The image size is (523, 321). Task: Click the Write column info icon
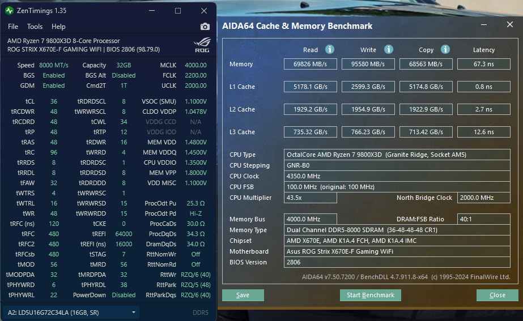pyautogui.click(x=389, y=50)
